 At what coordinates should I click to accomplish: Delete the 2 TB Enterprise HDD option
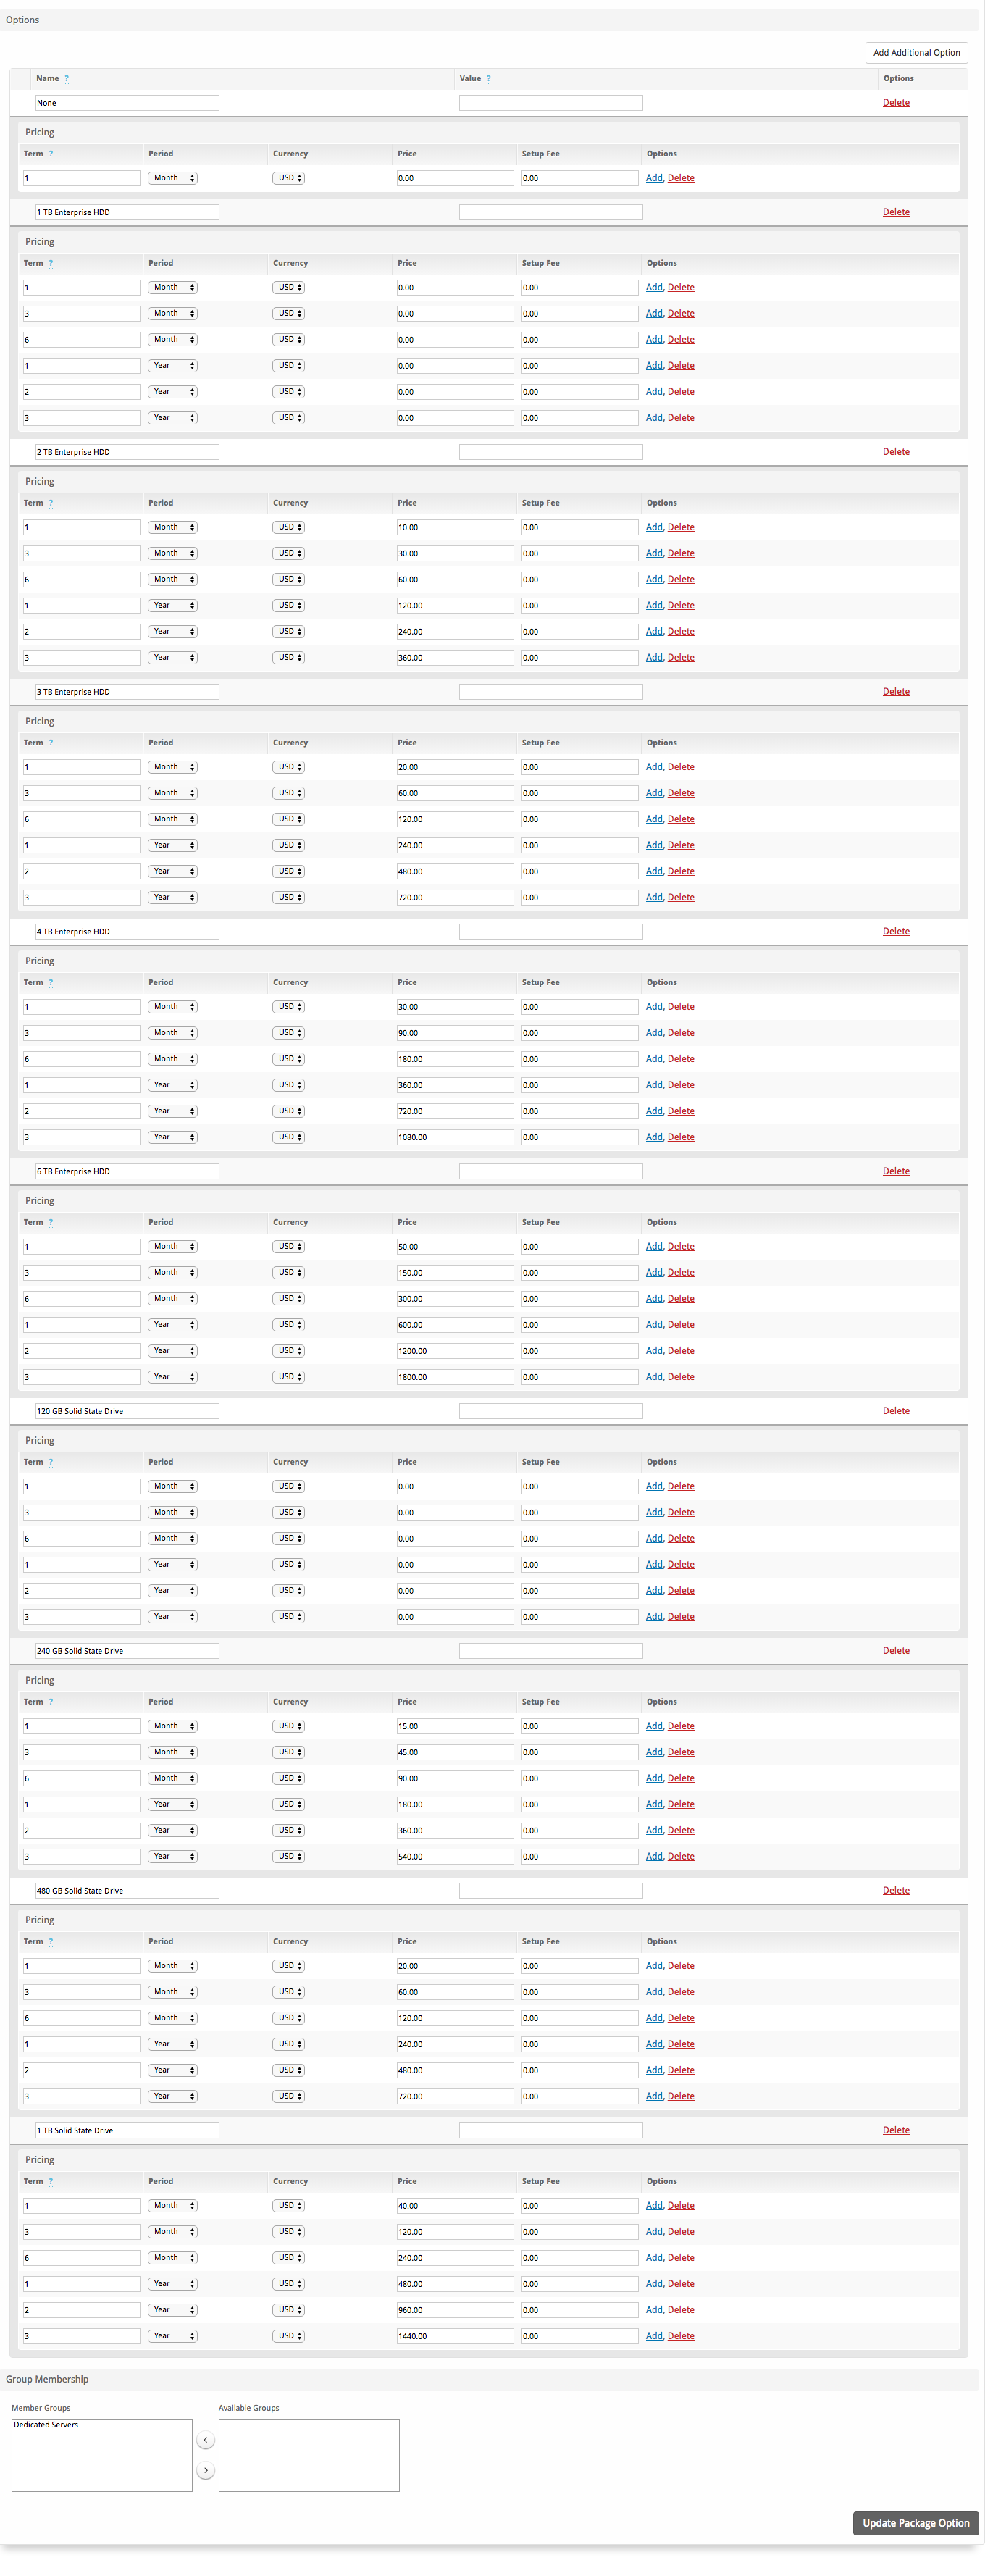(896, 453)
